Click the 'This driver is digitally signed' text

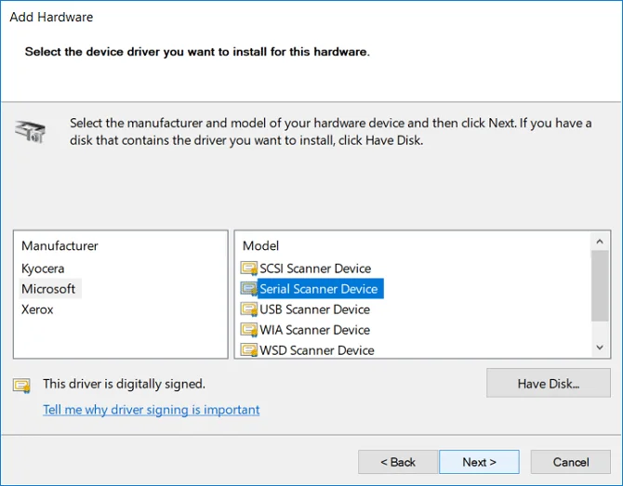tap(124, 384)
